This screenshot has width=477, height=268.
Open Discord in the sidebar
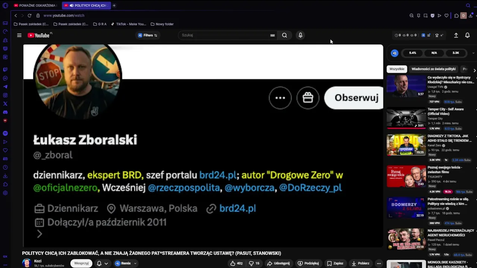coord(5,112)
